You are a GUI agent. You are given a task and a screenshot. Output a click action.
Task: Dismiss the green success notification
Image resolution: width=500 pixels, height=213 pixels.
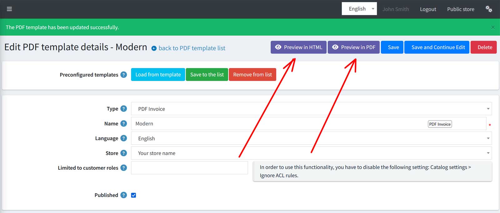pyautogui.click(x=493, y=27)
